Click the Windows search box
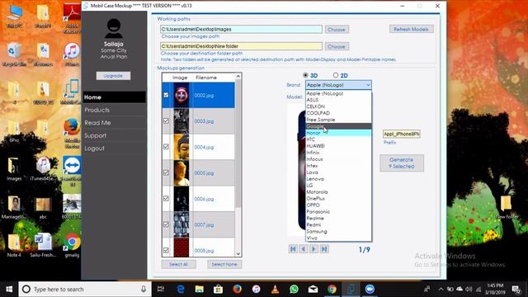528x297 pixels. pos(84,289)
